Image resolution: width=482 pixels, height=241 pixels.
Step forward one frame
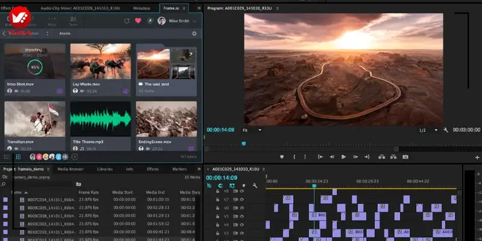tap(355, 157)
